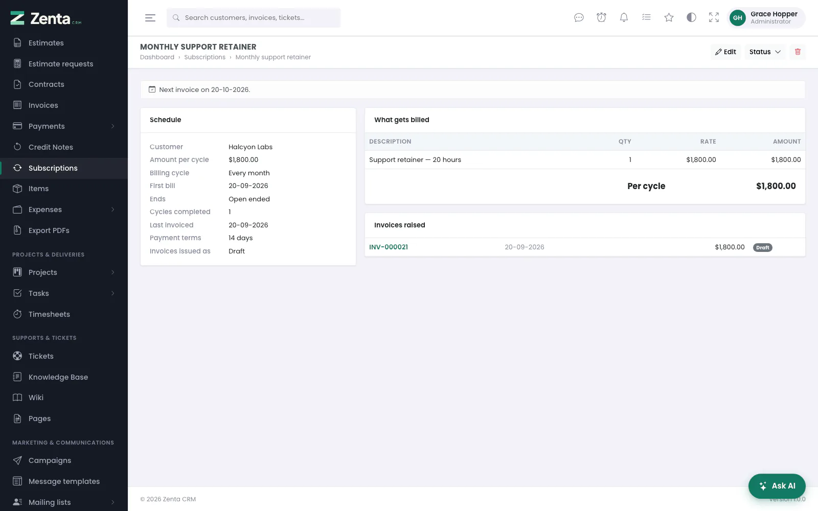Open invoice INV-000021 link

tap(389, 247)
